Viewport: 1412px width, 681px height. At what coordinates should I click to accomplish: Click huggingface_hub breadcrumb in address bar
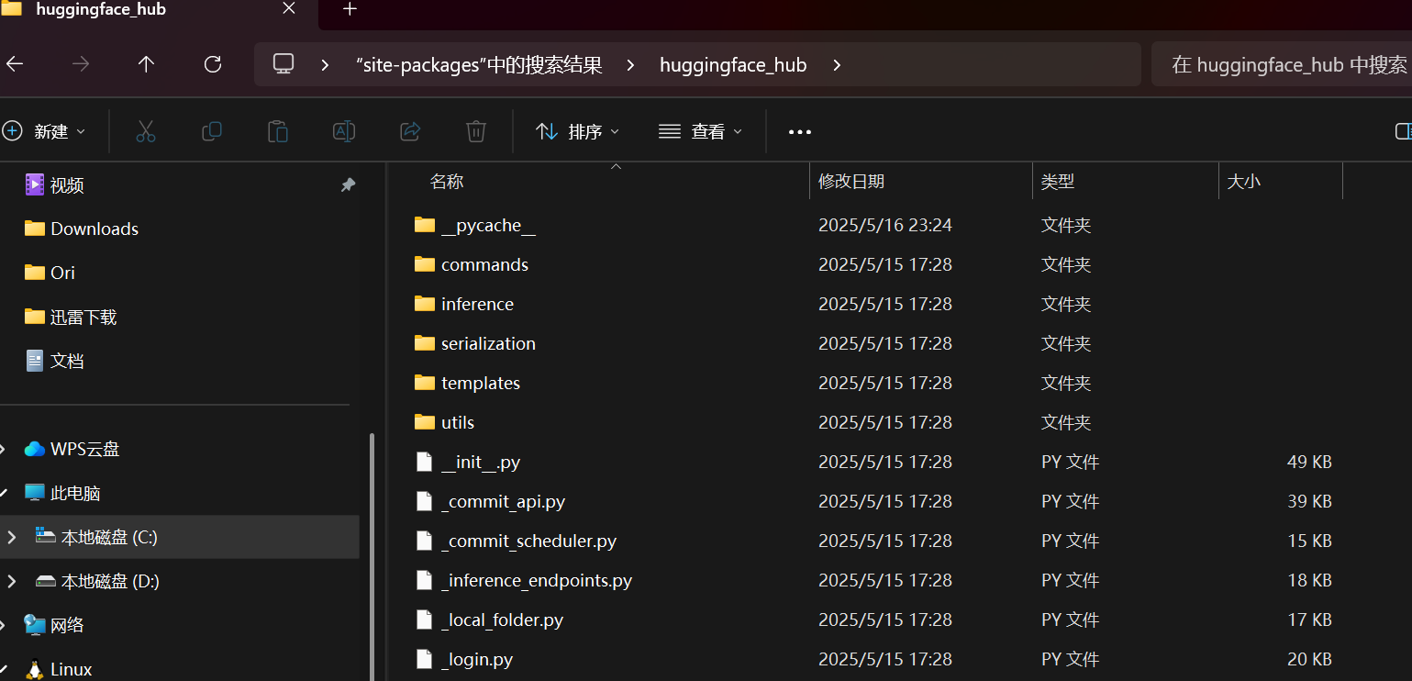[x=733, y=65]
